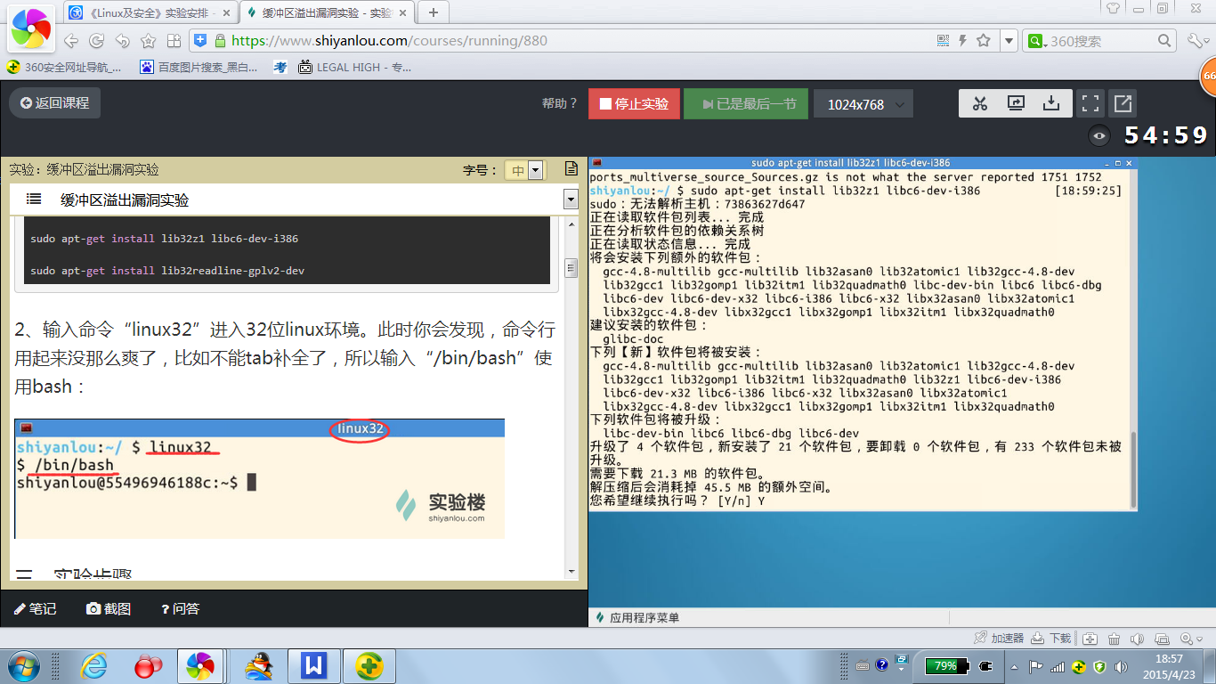Screen dimensions: 1216x684
Task: Click the 加速器 accelerator in status bar
Action: tap(999, 639)
